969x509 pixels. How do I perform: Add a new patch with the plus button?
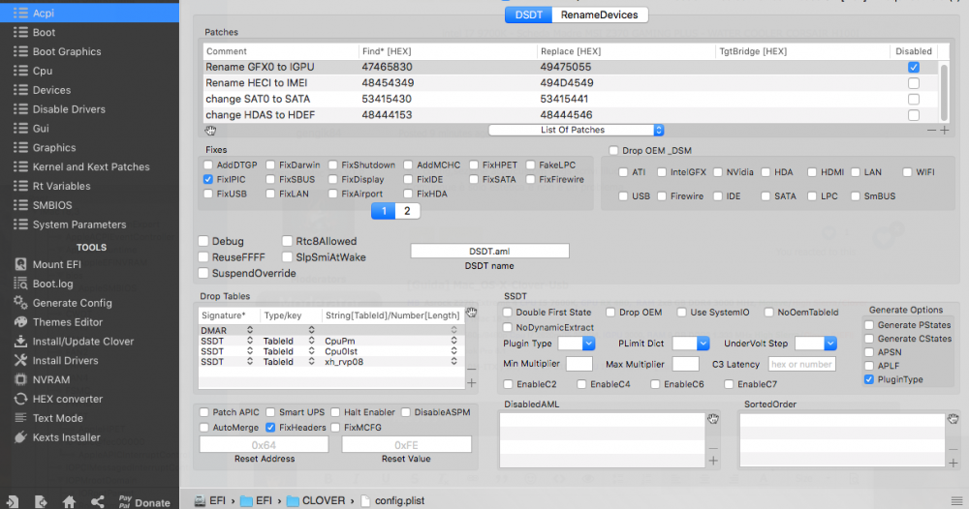pyautogui.click(x=944, y=131)
